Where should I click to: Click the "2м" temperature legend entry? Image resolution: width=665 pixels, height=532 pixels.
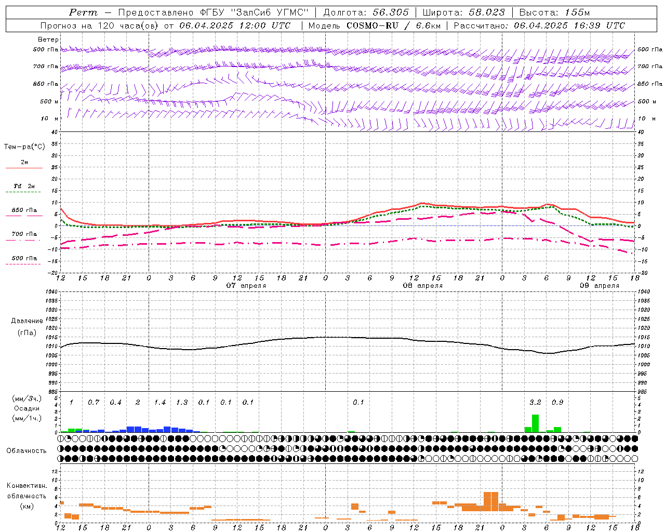(x=24, y=162)
